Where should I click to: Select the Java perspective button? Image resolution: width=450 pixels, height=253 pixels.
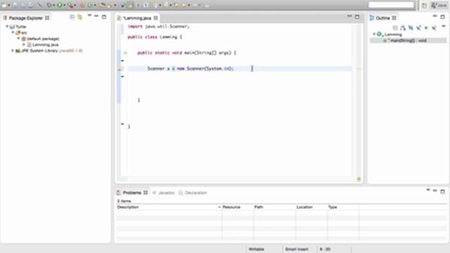(439, 5)
